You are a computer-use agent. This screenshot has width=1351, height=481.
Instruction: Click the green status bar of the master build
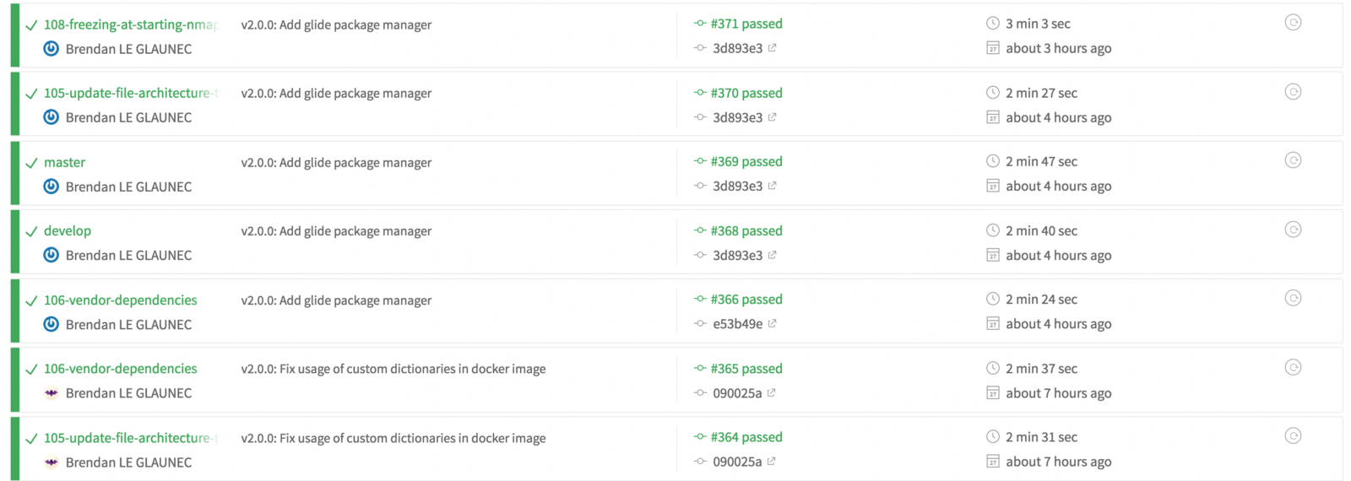click(x=14, y=173)
